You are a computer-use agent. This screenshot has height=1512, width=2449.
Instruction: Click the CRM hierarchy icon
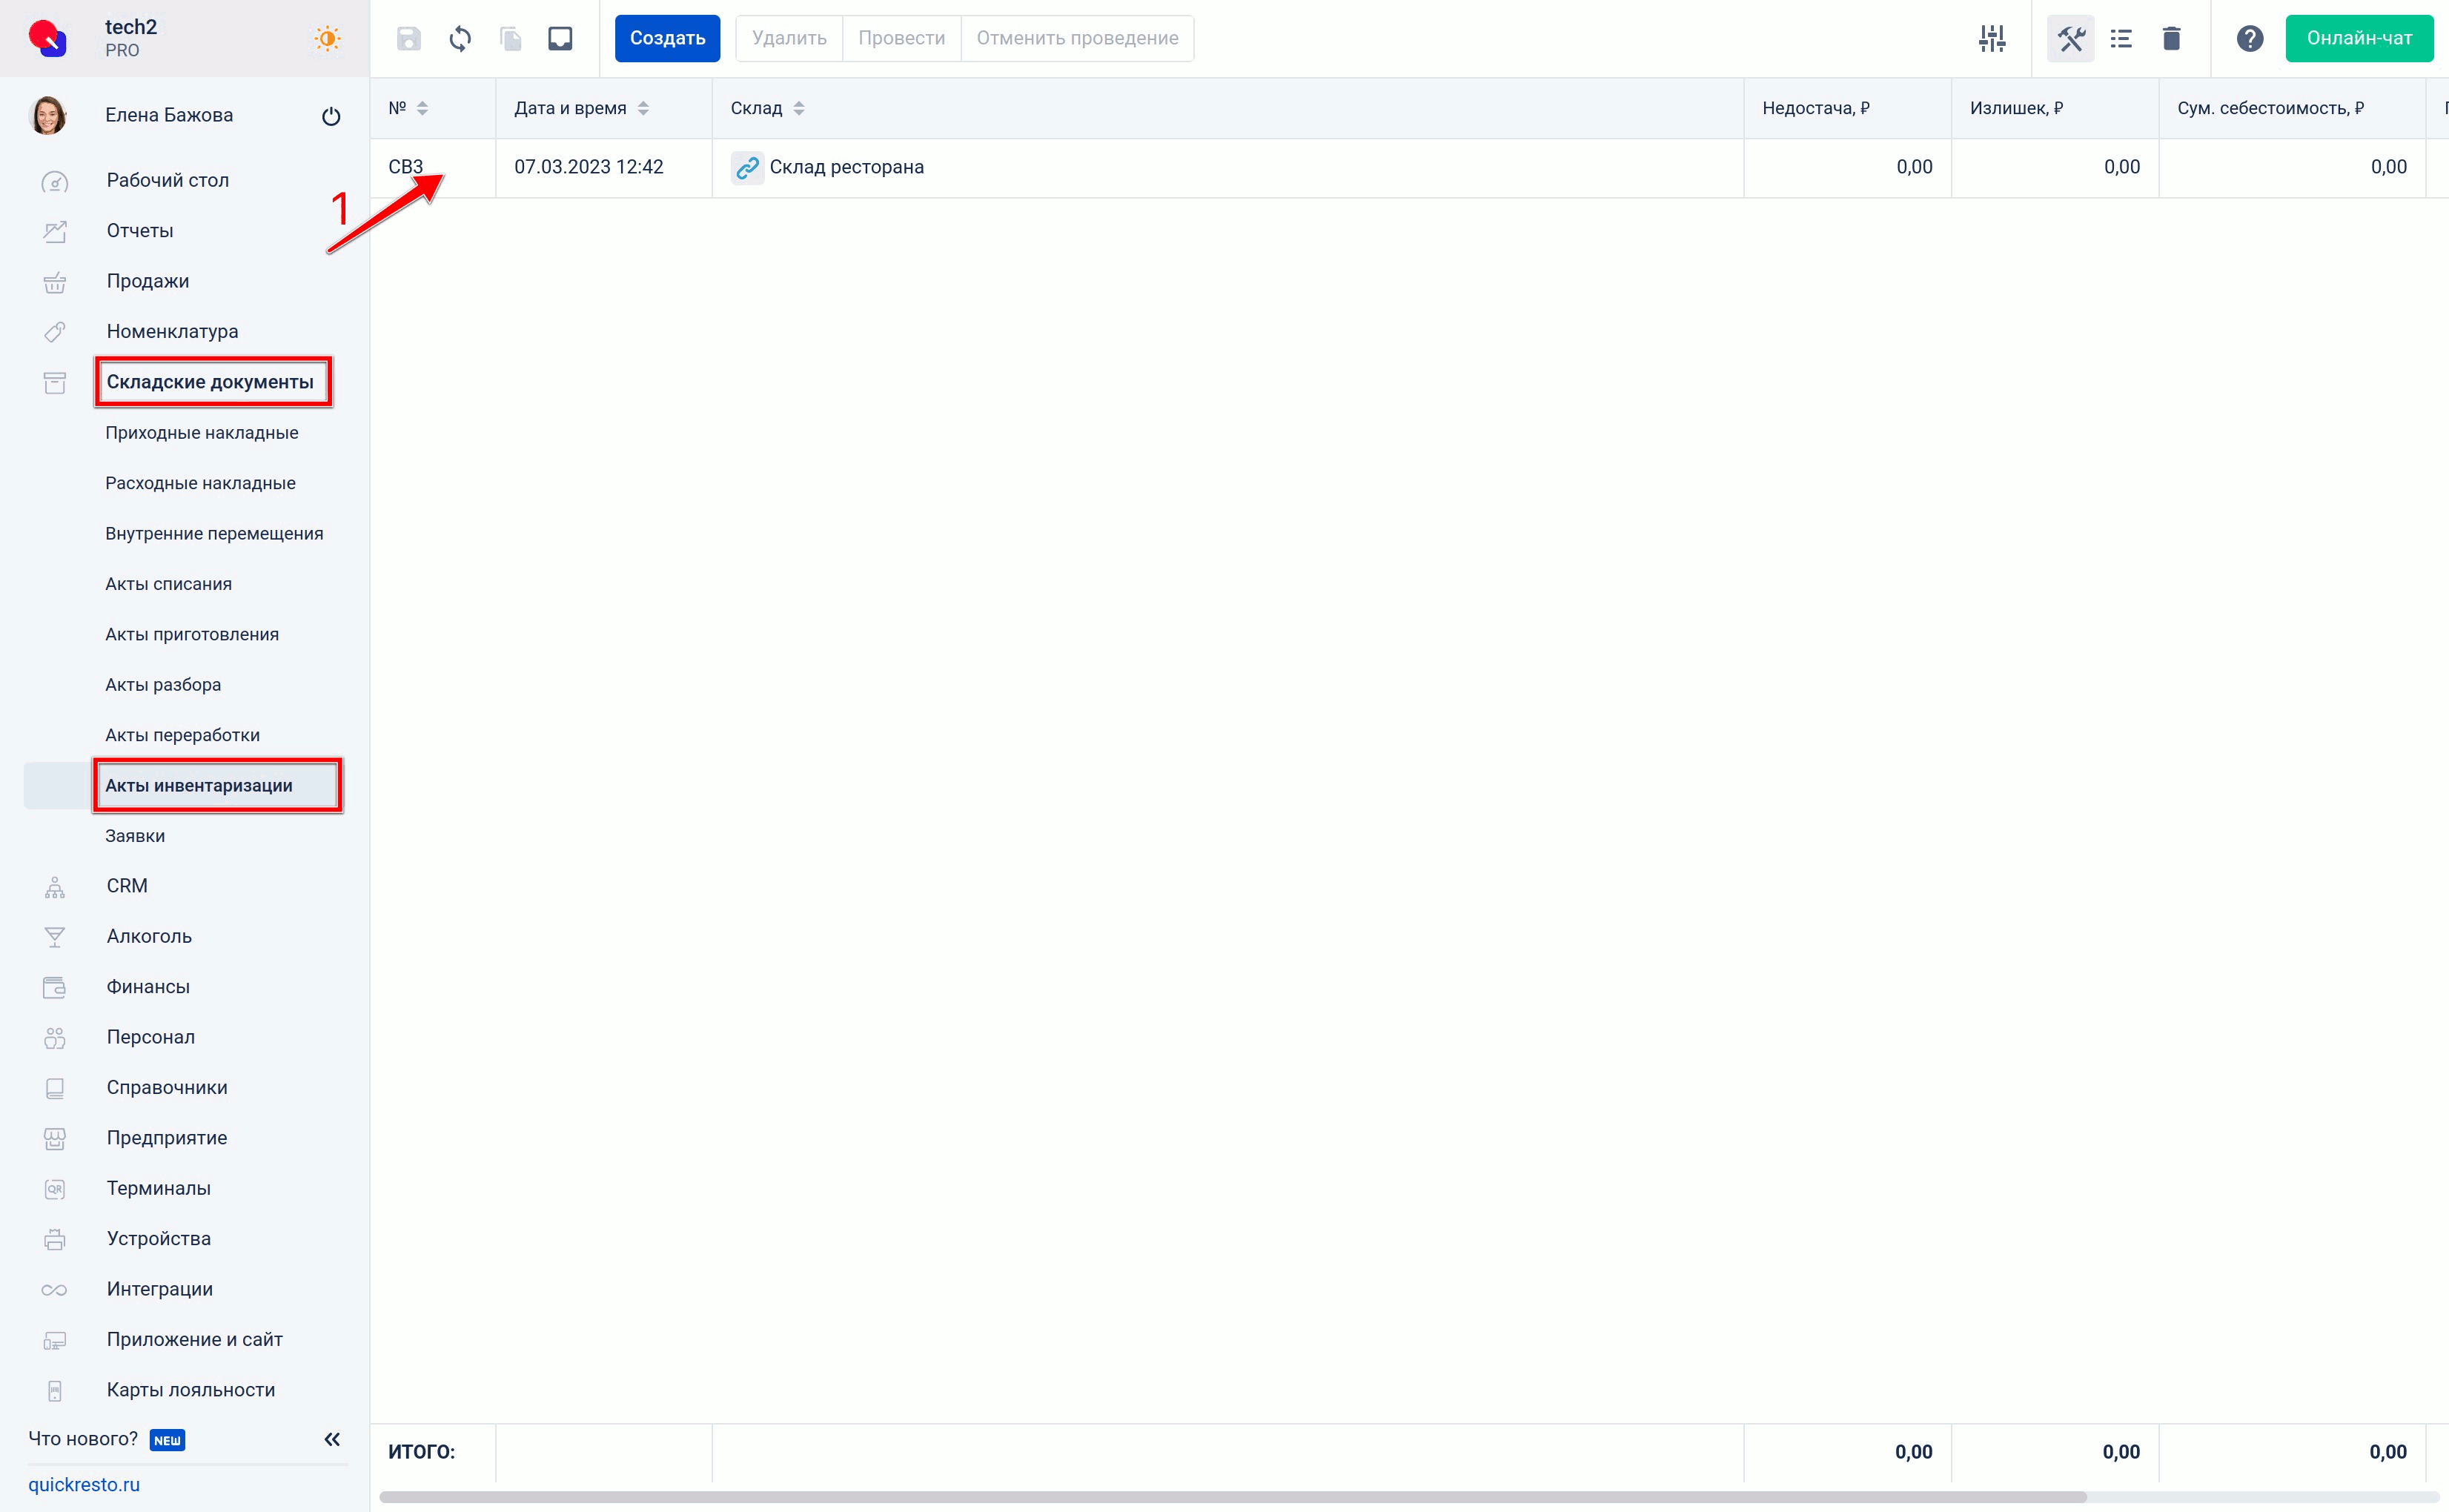tap(55, 887)
